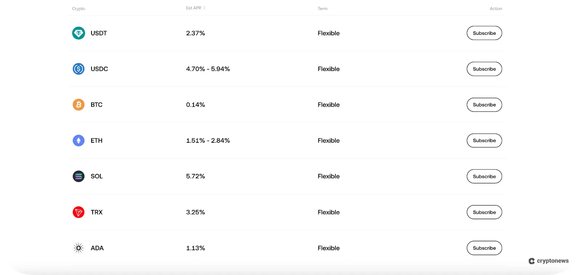Subscribe to SOL staking
Viewport: 581px width, 275px height.
click(x=484, y=176)
